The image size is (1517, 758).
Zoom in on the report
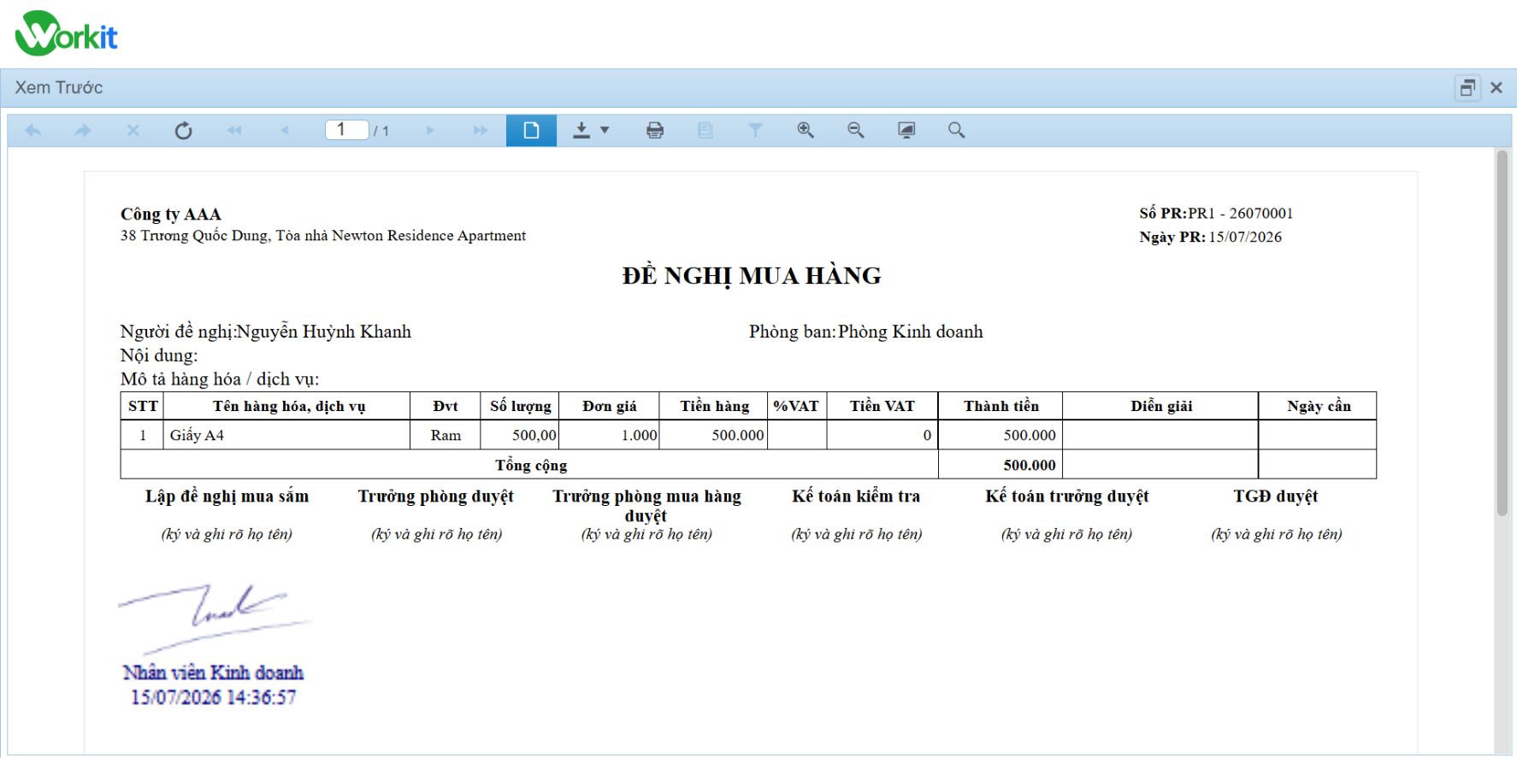point(806,131)
